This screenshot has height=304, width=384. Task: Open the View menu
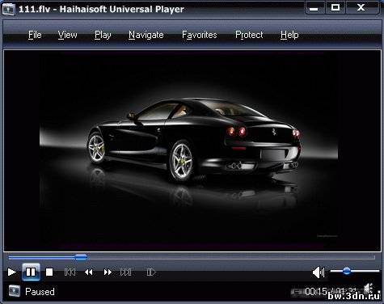pos(67,35)
